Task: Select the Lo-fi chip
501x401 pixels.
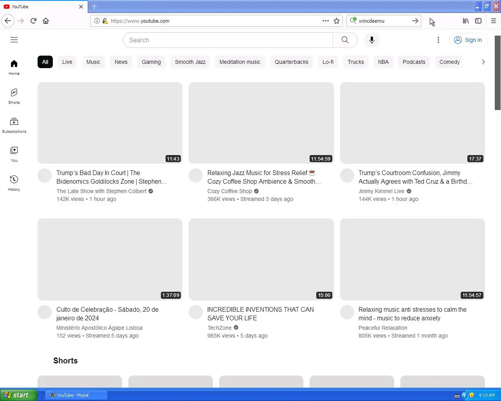Action: click(328, 62)
